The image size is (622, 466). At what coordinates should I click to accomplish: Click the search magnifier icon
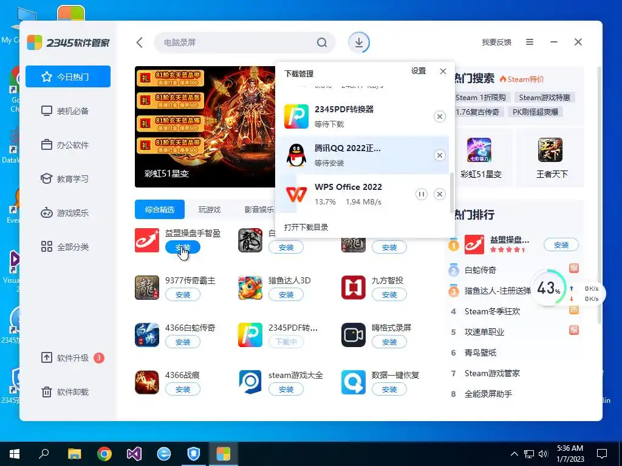[322, 42]
